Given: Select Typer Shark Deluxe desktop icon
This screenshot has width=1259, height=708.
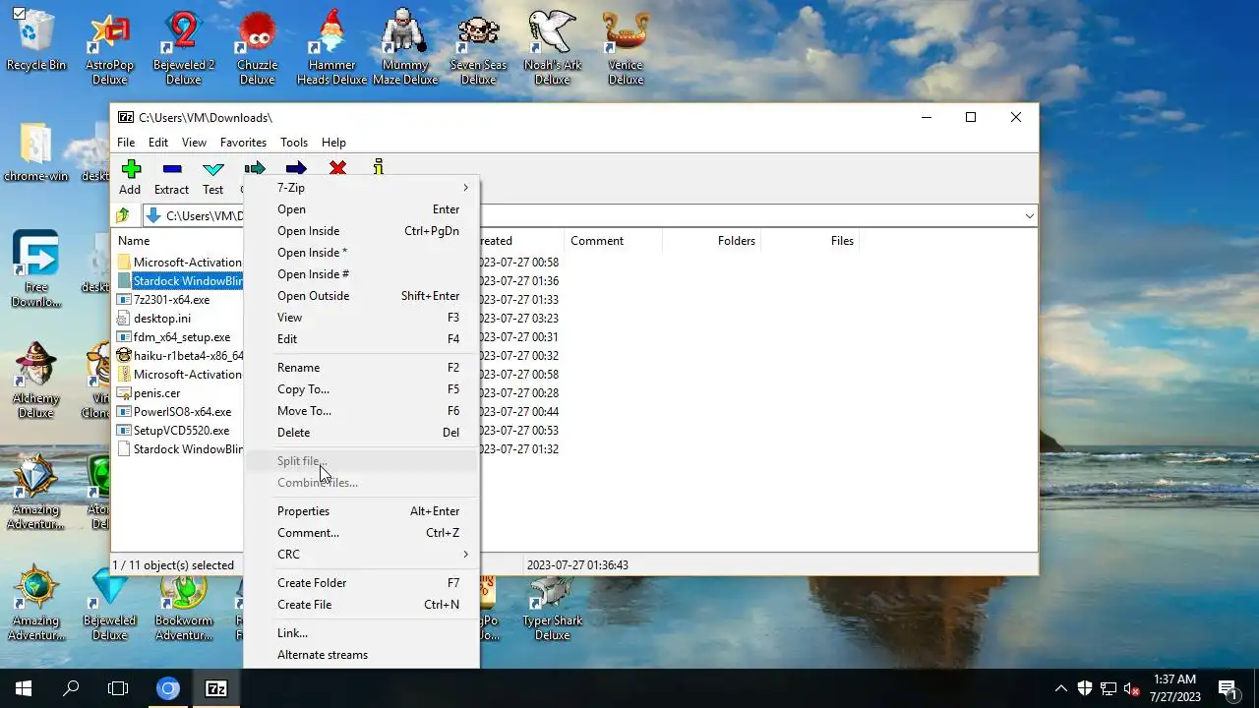Looking at the screenshot, I should click(x=553, y=607).
